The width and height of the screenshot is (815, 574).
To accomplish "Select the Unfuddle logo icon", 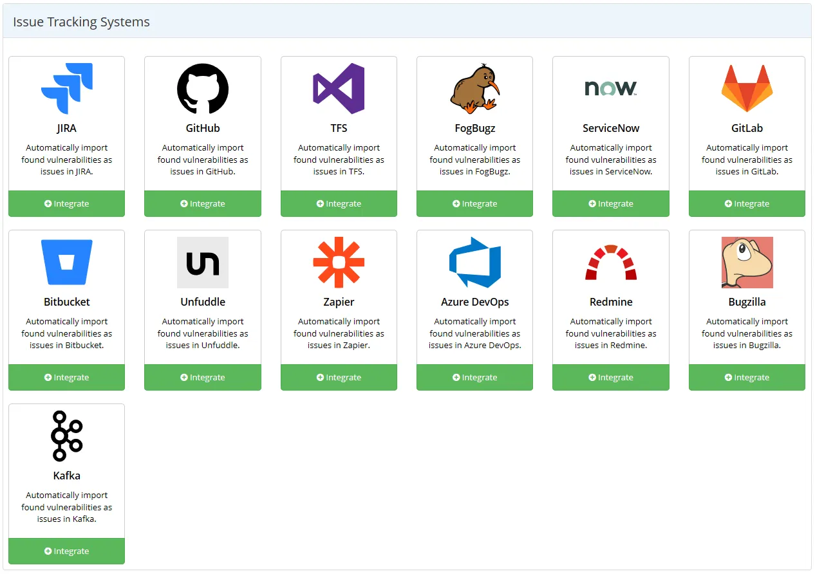I will tap(203, 263).
